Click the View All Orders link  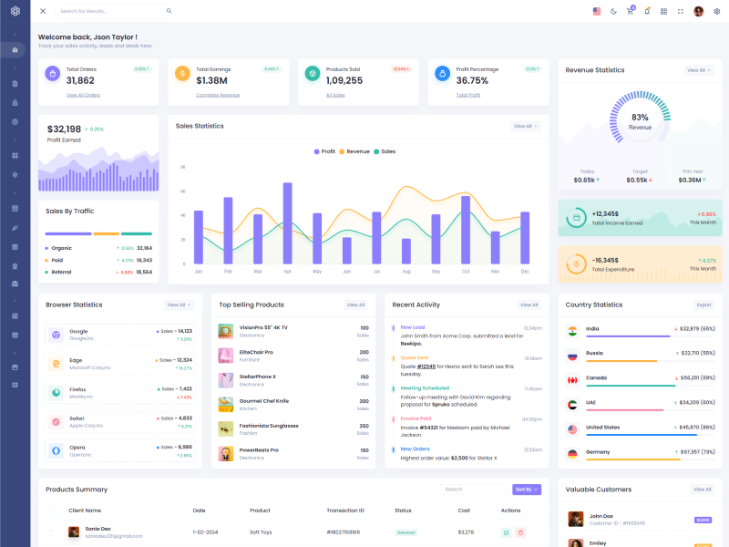coord(83,95)
